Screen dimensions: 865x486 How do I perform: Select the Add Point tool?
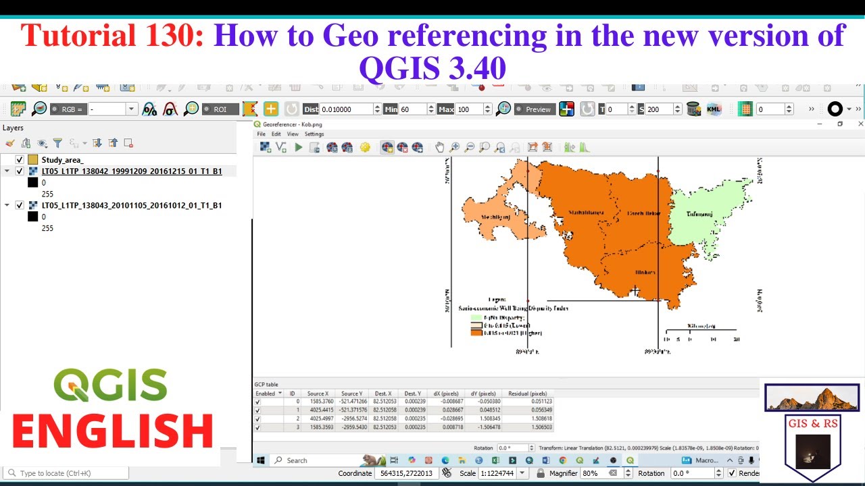(387, 147)
